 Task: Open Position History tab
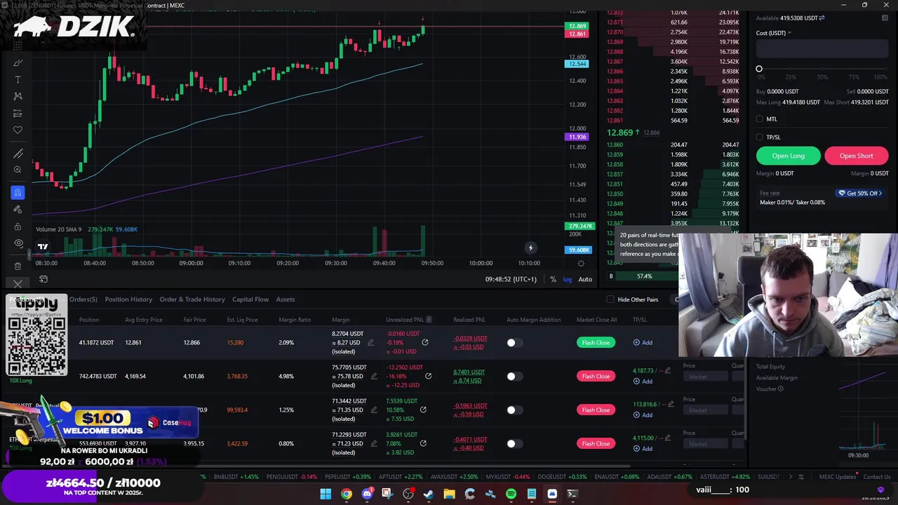click(x=128, y=299)
